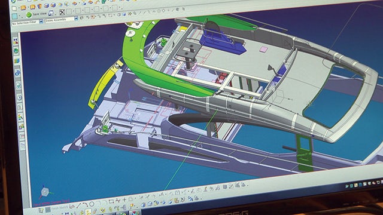Open the clock History tab in left resource bar
The width and height of the screenshot is (383, 215).
[19, 98]
